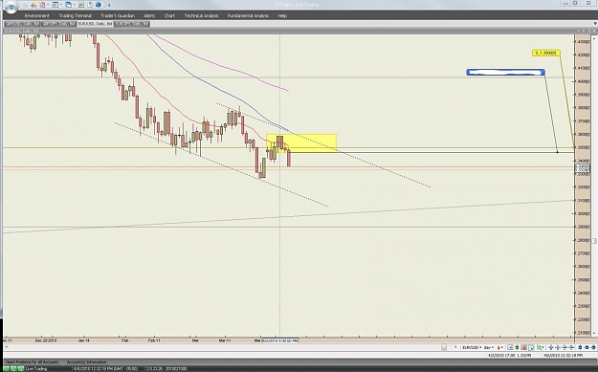Viewport: 598px width, 372px height.
Task: Click the current price tag on price axis
Action: point(583,168)
